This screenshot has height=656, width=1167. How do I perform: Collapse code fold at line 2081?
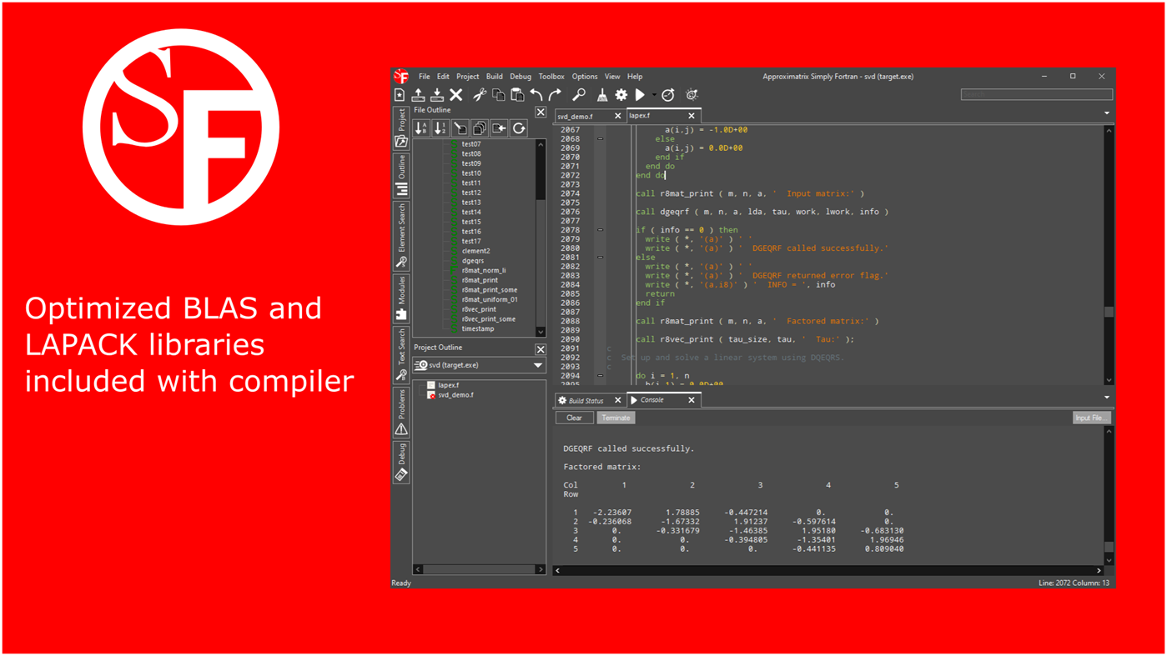point(601,258)
